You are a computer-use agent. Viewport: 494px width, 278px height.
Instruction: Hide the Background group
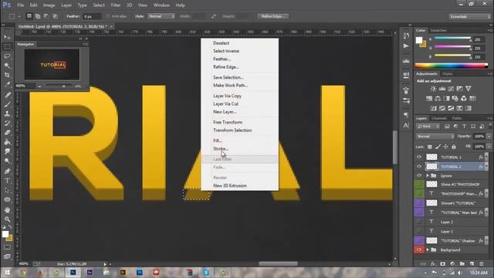point(419,250)
